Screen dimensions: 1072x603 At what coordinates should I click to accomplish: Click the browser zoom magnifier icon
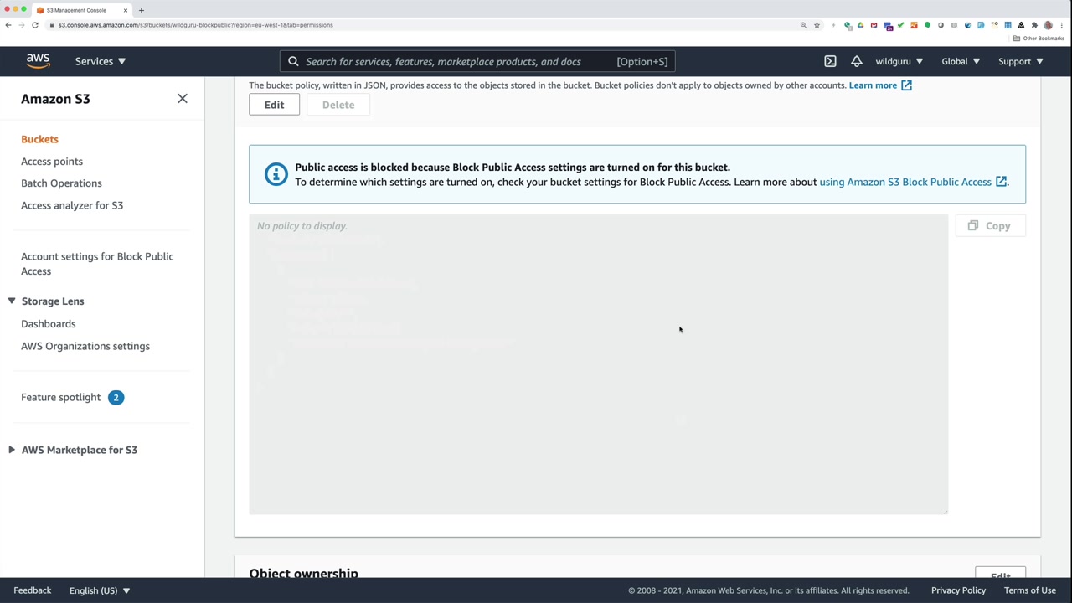point(803,25)
